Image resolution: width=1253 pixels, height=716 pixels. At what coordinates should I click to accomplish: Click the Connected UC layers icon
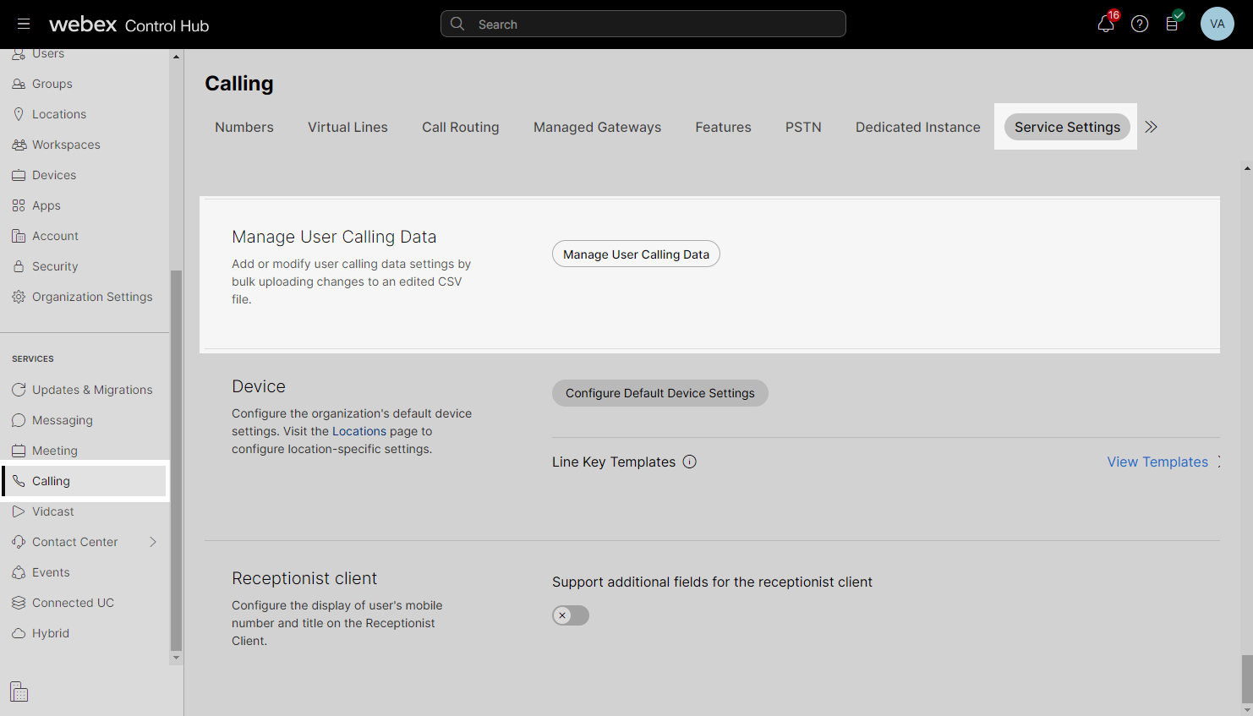point(19,603)
